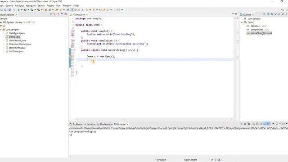Switch to the Javadoc tab

click(x=90, y=124)
